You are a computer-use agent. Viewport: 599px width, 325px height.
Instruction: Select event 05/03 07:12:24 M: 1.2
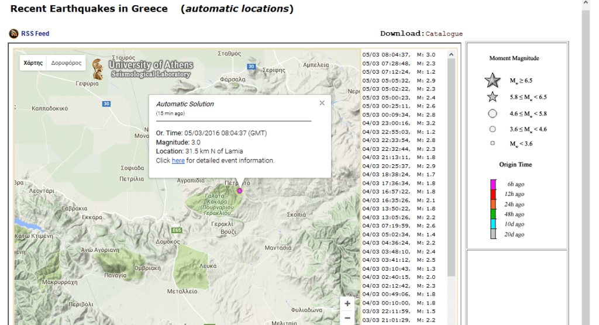tap(399, 72)
